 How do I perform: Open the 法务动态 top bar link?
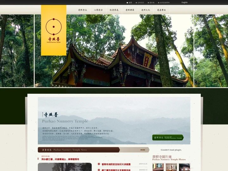point(141,3)
